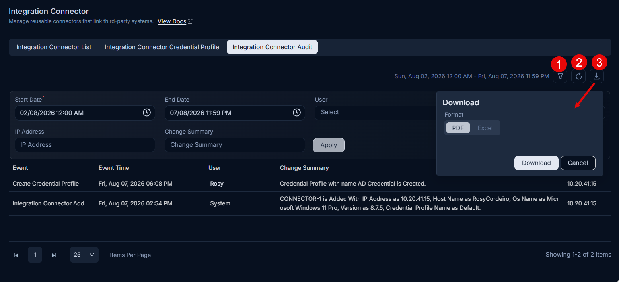Click the IP Address input field
Screen dimensions: 619x282
point(85,145)
